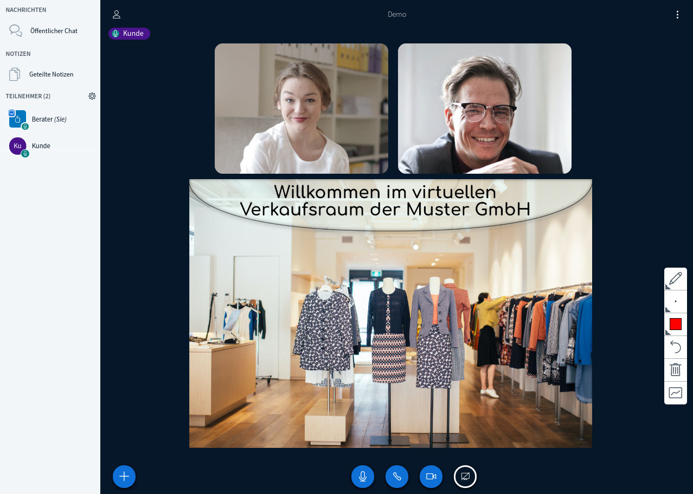Toggle the webcam sharing button
The image size is (693, 494).
click(x=431, y=477)
